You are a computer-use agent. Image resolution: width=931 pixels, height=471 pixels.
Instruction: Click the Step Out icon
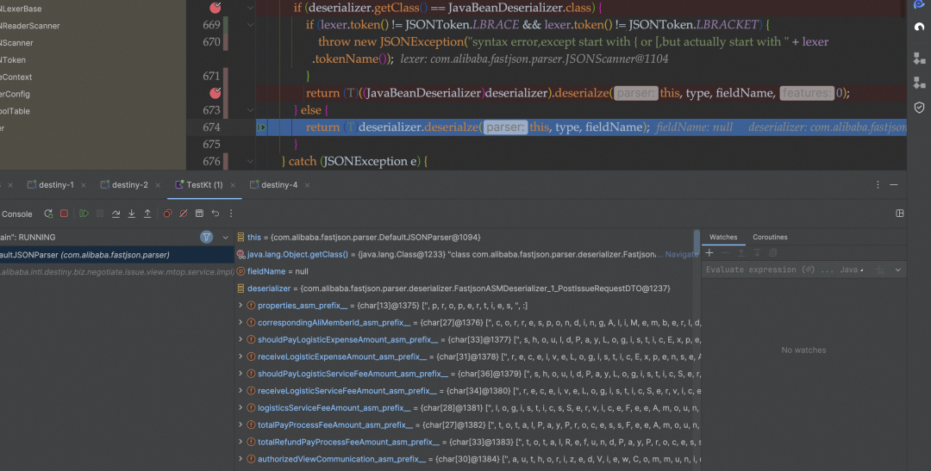pyautogui.click(x=147, y=214)
